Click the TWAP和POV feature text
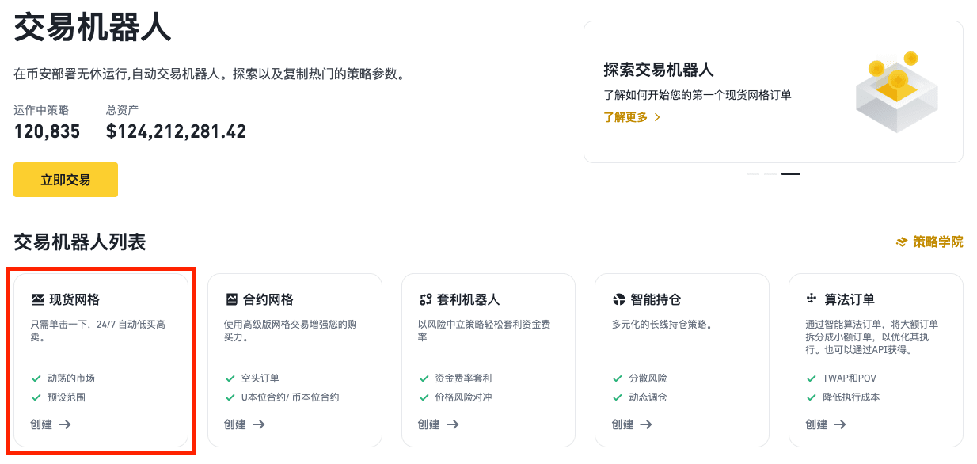 click(850, 378)
